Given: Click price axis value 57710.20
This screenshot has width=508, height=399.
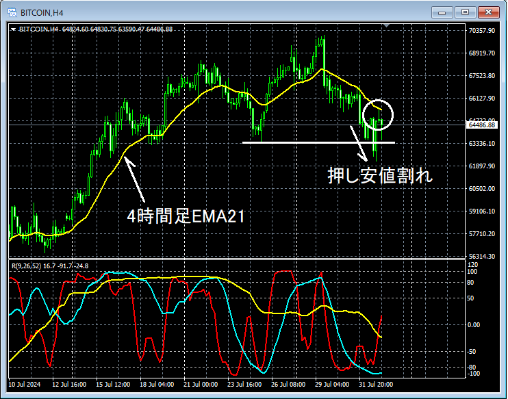Looking at the screenshot, I should (482, 234).
